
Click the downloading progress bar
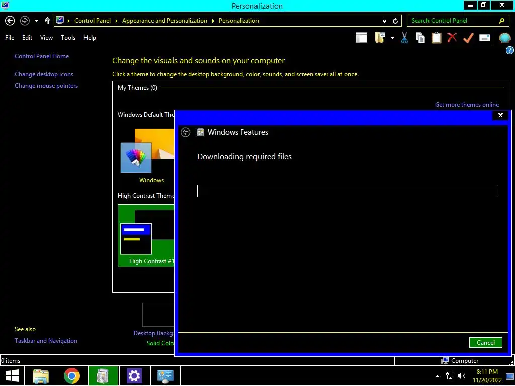pyautogui.click(x=348, y=191)
